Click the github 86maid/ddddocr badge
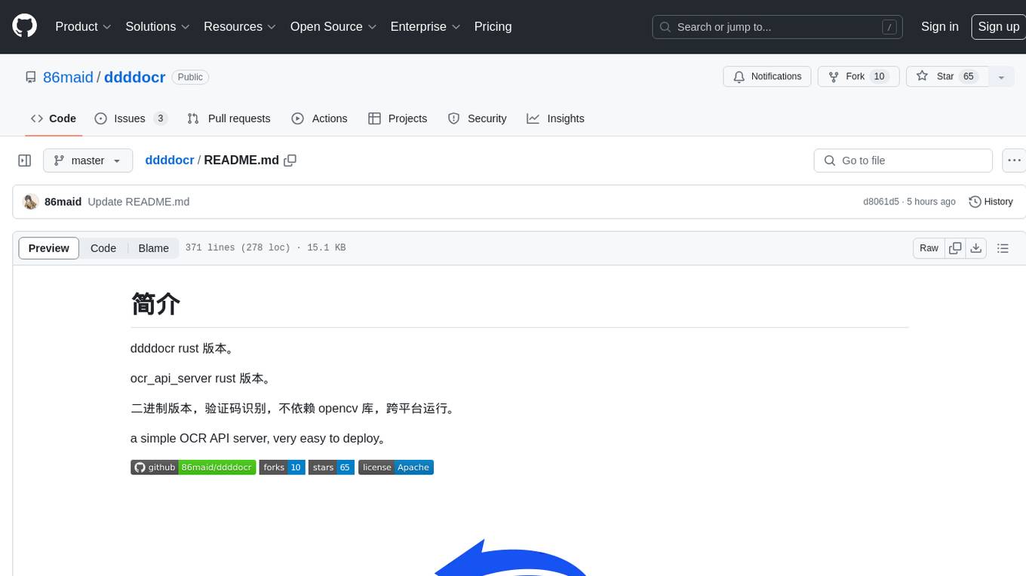 (193, 467)
